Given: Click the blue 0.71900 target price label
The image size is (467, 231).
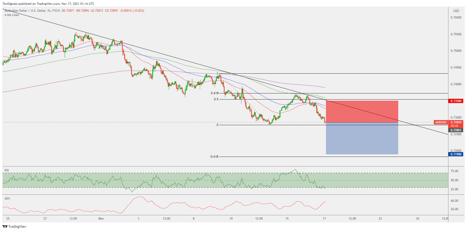Looking at the screenshot, I should (x=456, y=154).
